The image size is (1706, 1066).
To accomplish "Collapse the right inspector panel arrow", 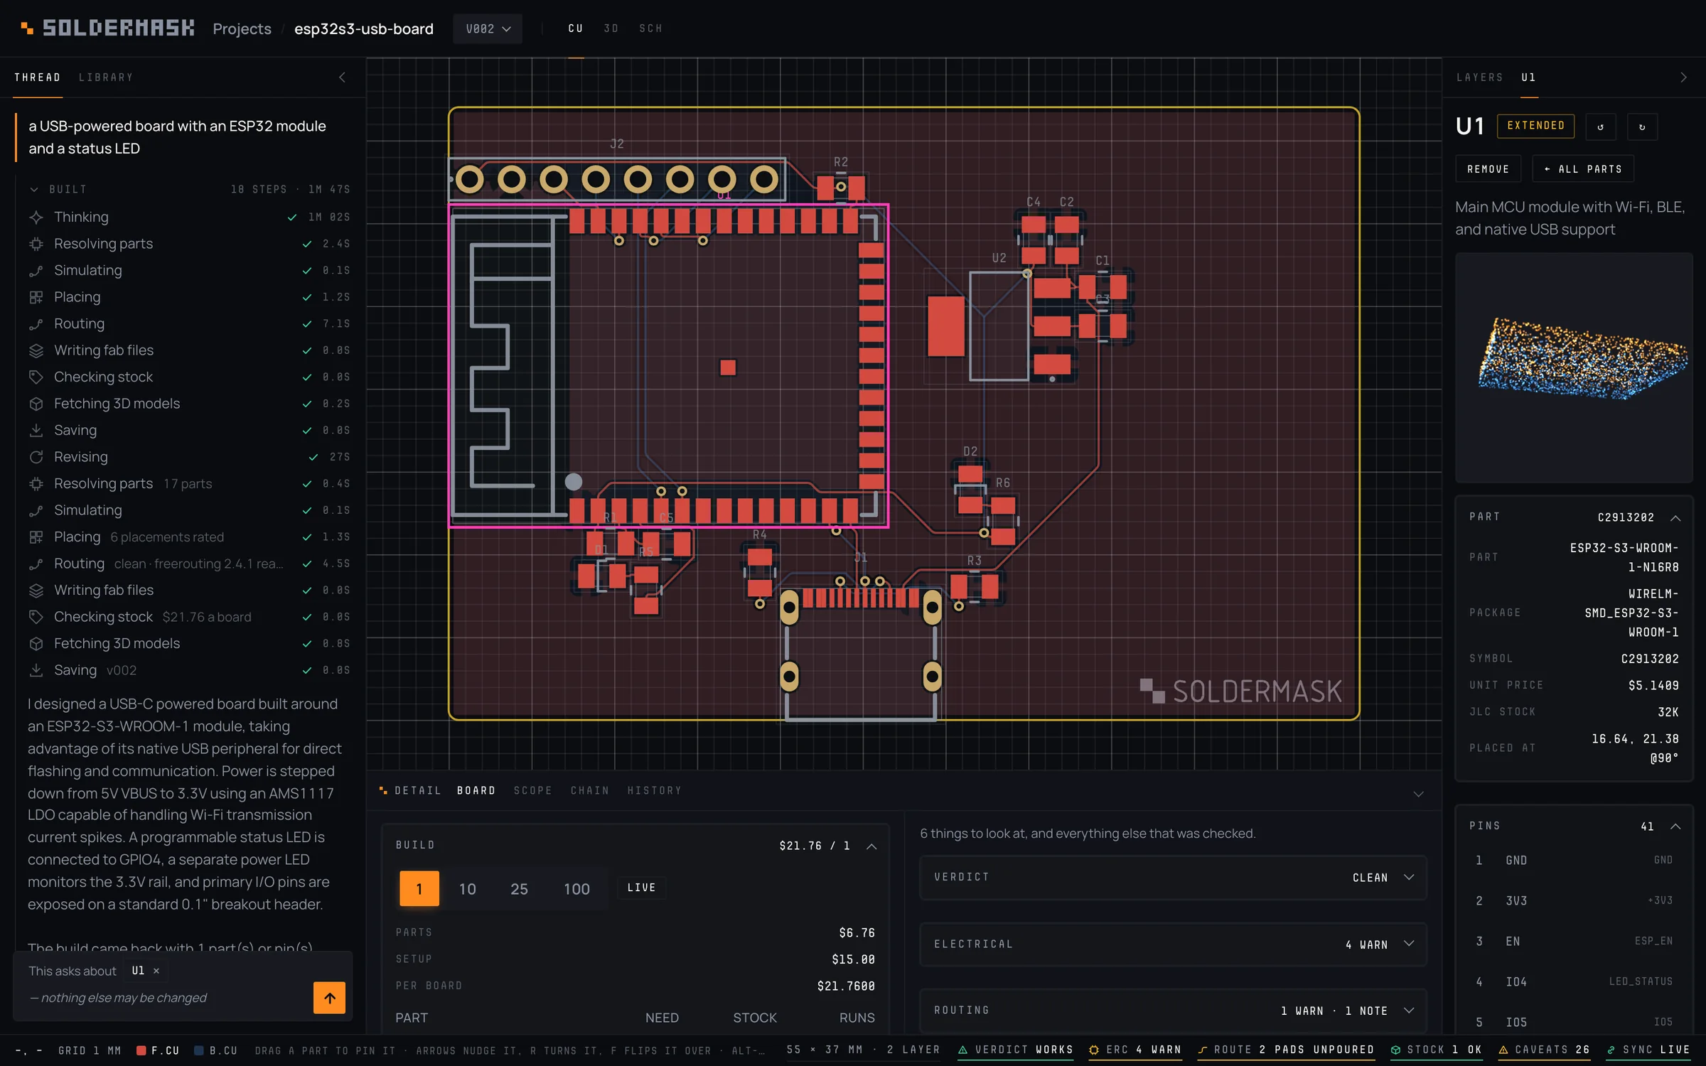I will [1683, 77].
